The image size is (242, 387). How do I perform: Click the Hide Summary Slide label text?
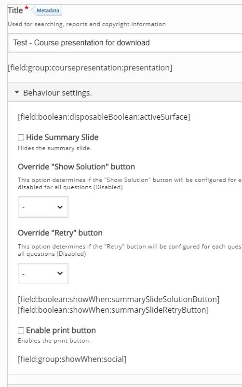(62, 137)
